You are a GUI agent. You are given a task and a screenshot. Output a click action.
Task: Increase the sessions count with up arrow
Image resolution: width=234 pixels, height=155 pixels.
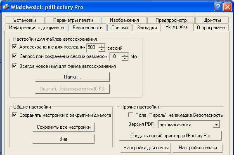point(102,46)
